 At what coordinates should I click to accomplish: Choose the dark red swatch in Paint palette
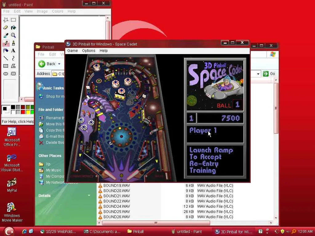(23, 107)
